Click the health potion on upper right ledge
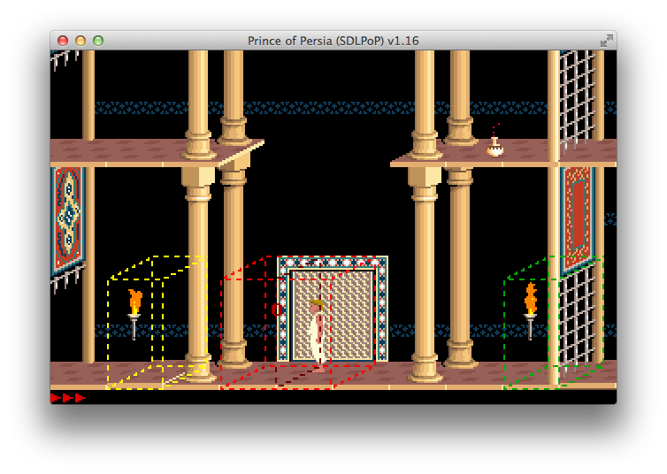The image size is (667, 474). coord(494,146)
